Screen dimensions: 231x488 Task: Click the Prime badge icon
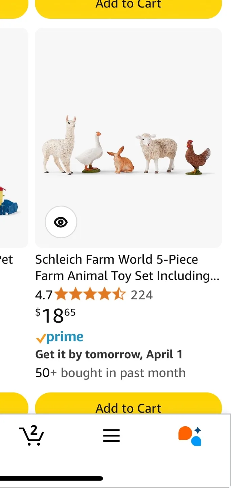click(59, 337)
